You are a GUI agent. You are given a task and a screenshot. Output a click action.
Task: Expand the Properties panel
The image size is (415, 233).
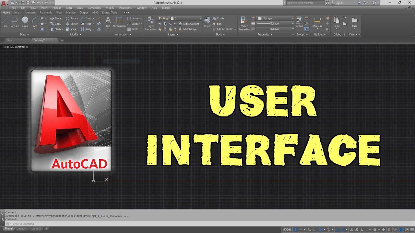pos(265,34)
